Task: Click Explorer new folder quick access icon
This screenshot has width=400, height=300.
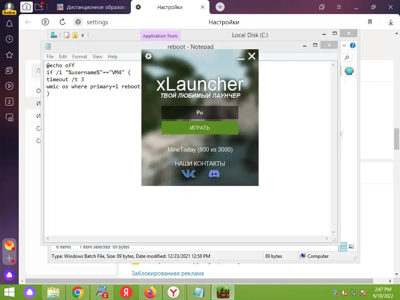Action: 75,35
